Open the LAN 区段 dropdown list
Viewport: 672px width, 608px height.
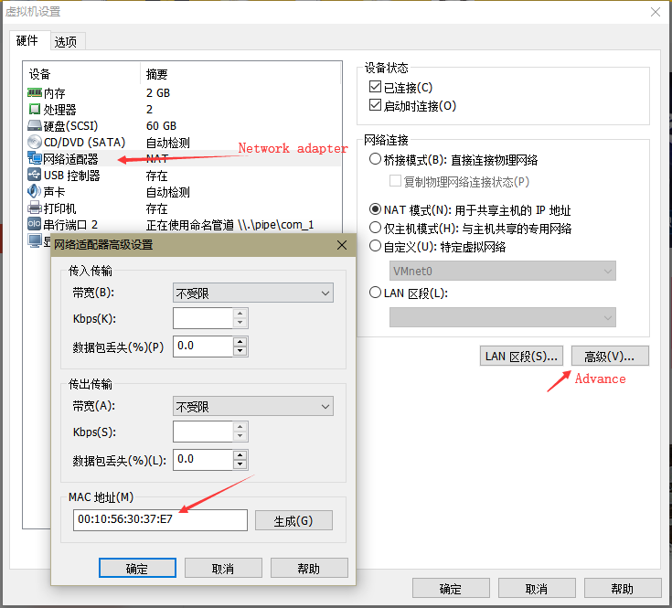pyautogui.click(x=502, y=317)
